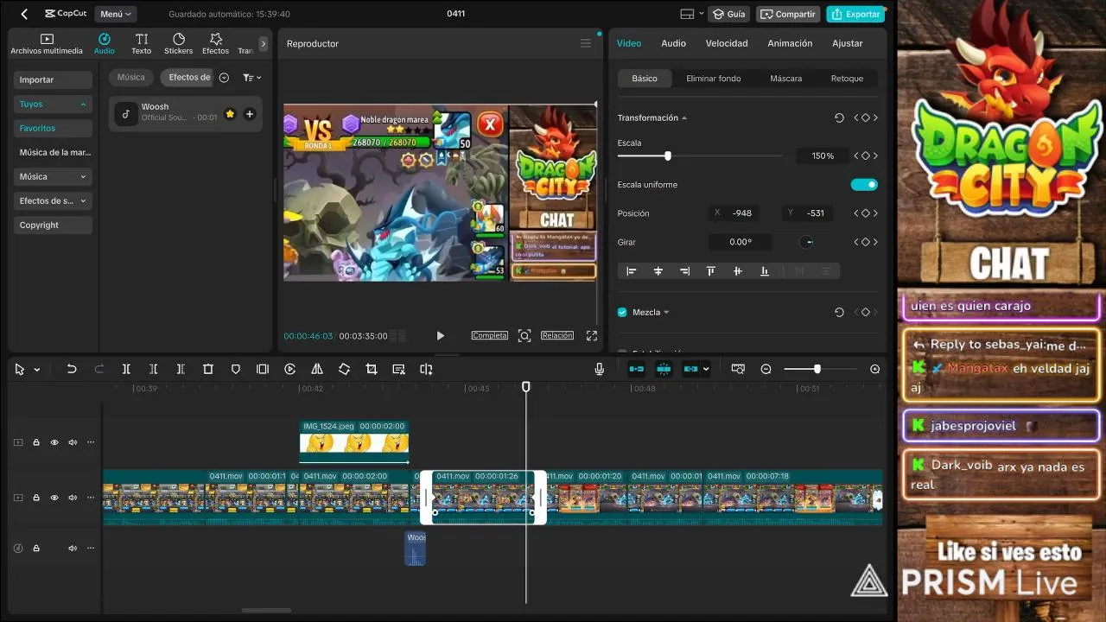
Task: Switch to the Texto tab
Action: tap(142, 44)
